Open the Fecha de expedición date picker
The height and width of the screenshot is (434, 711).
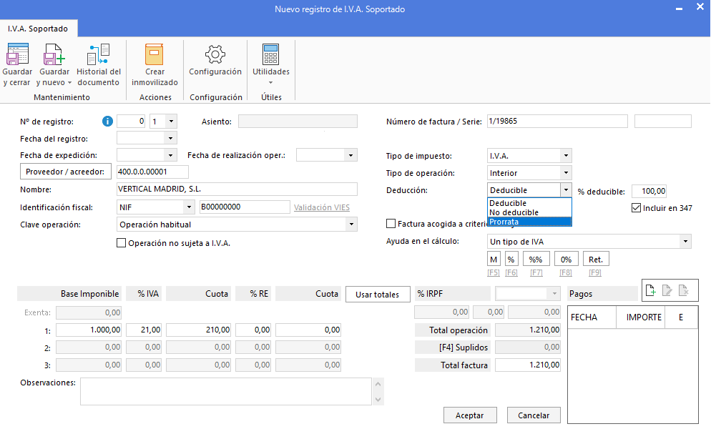[x=170, y=155]
